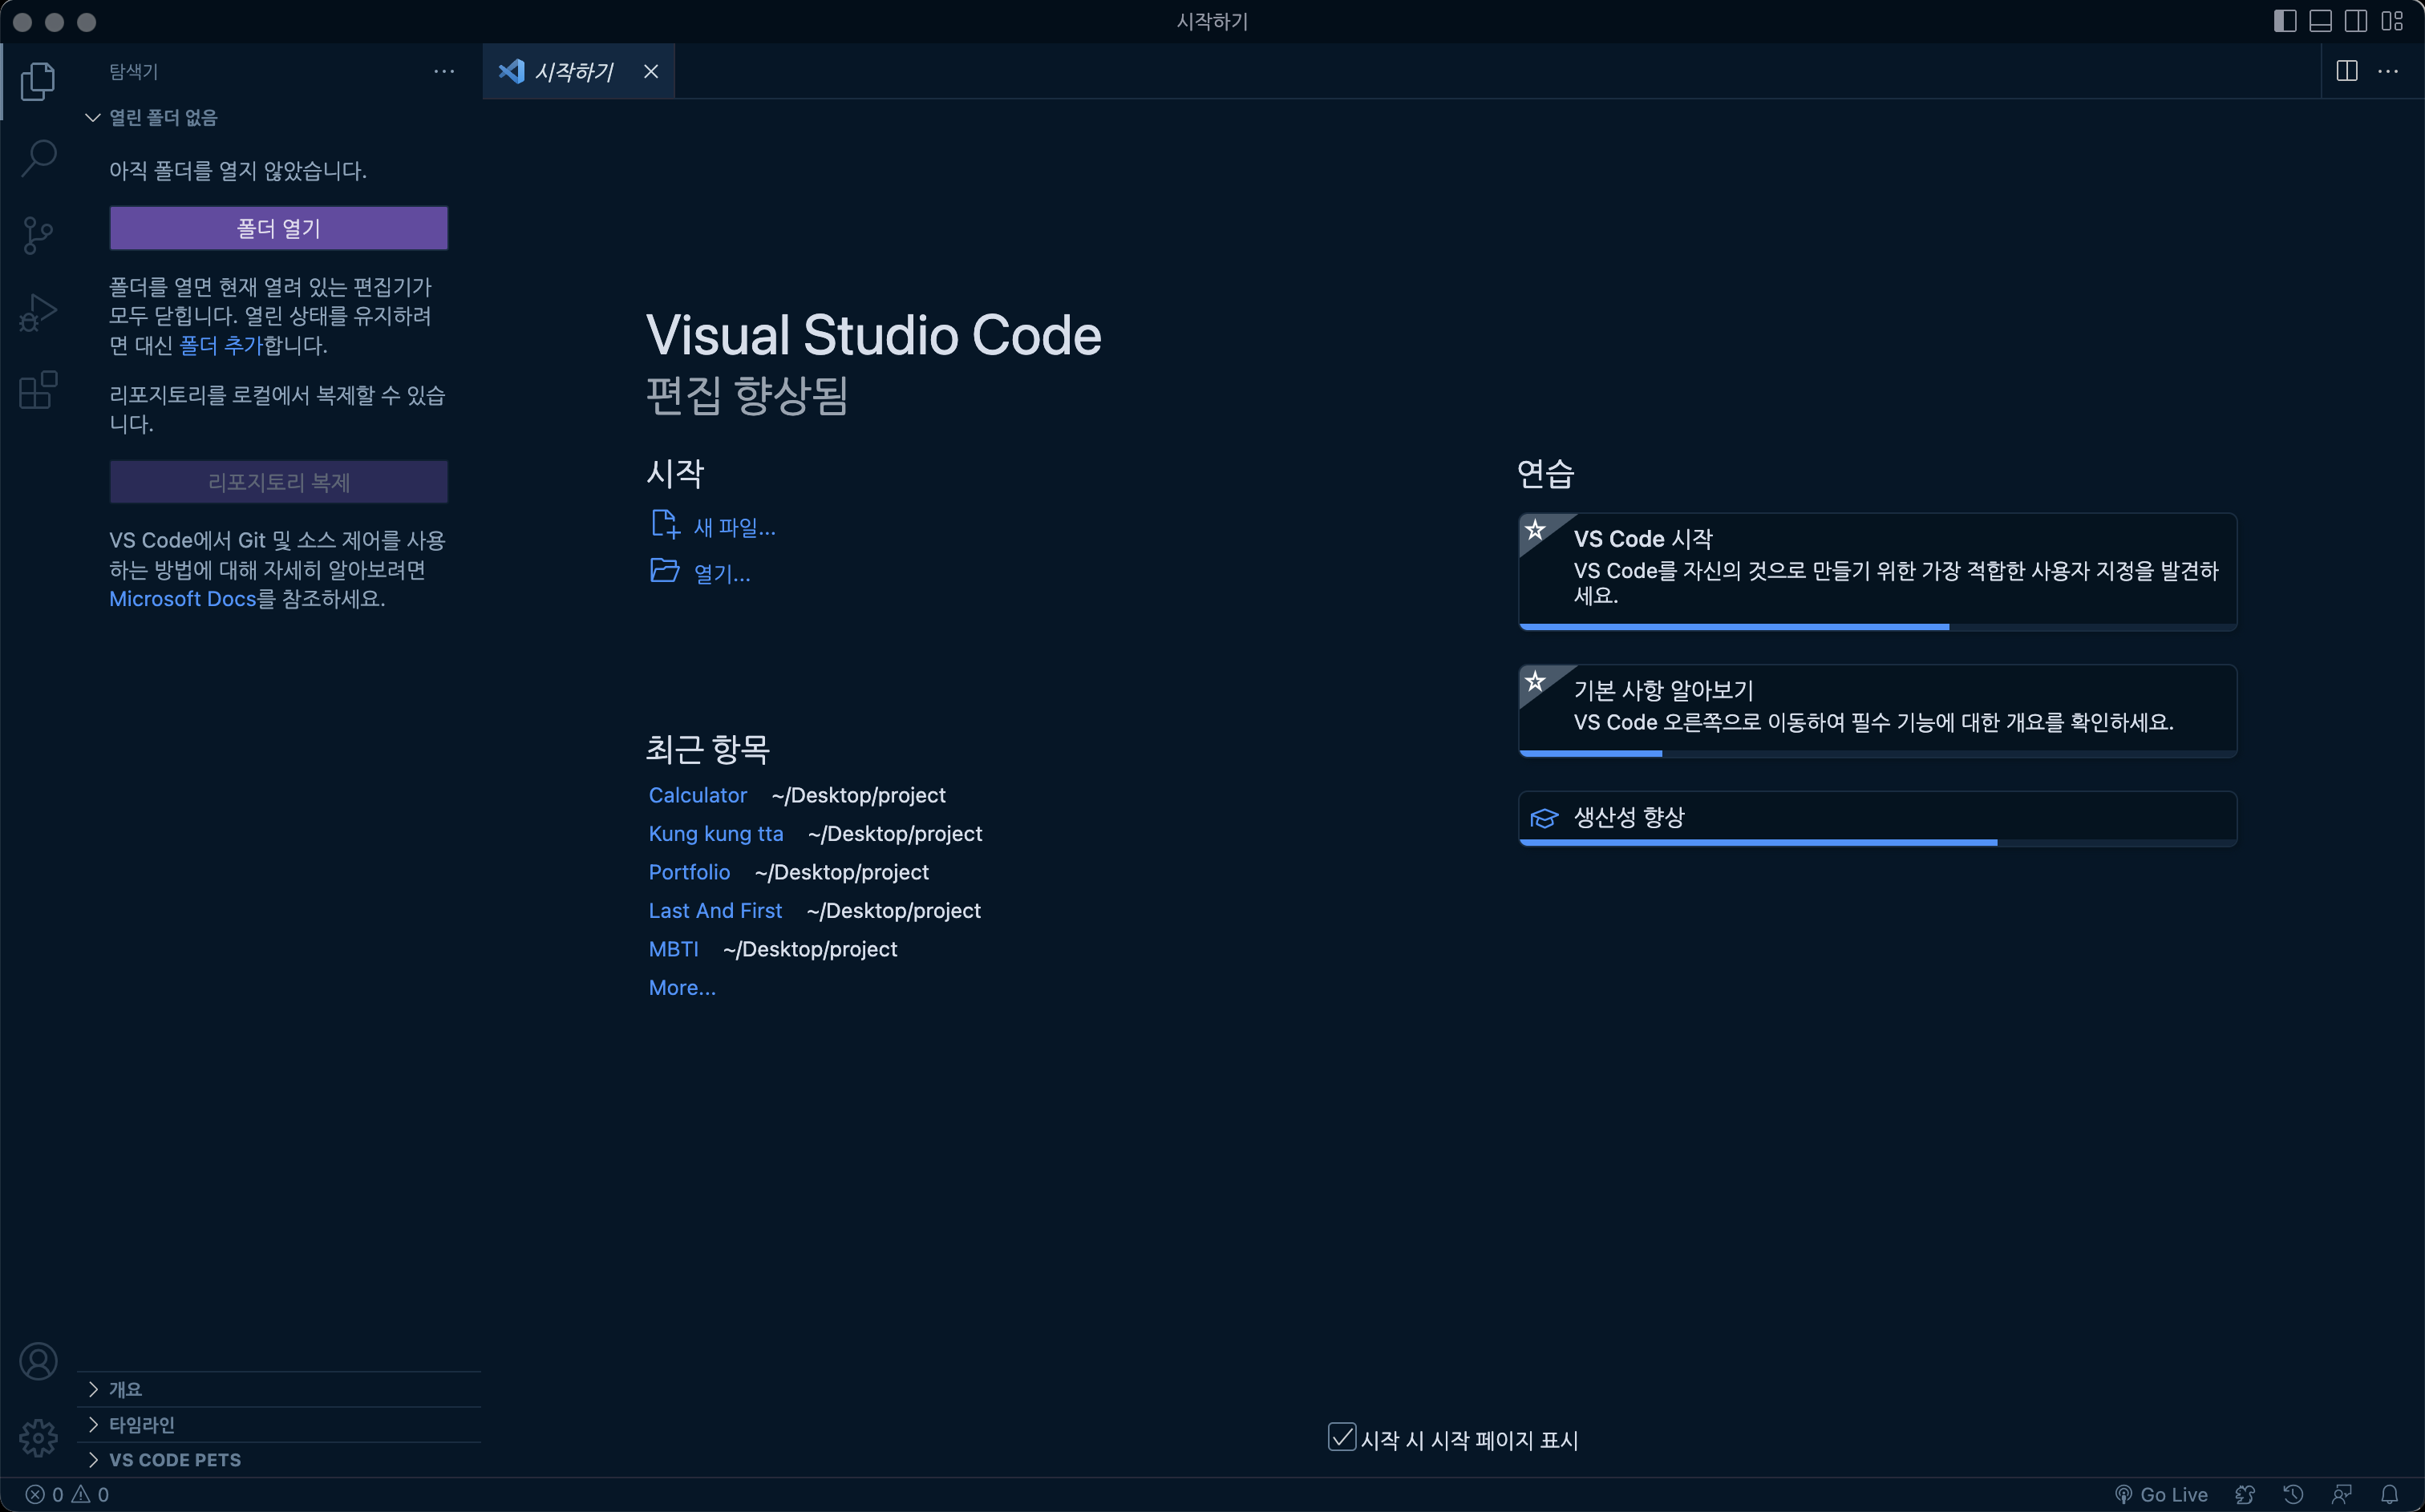Select the 시작하기 editor tab
The image size is (2425, 1512).
pos(578,71)
